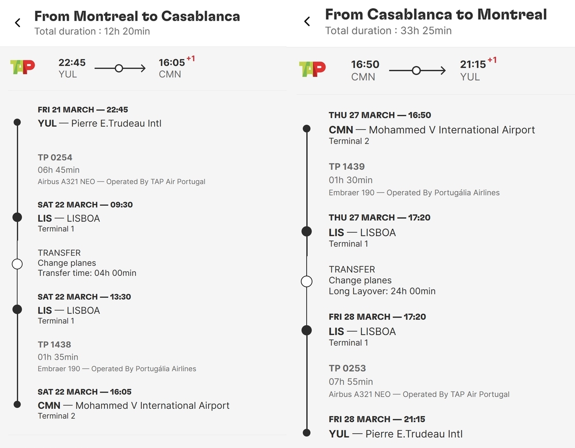The image size is (575, 448).
Task: Select the 24h long layover circle marker
Action: pos(307,281)
